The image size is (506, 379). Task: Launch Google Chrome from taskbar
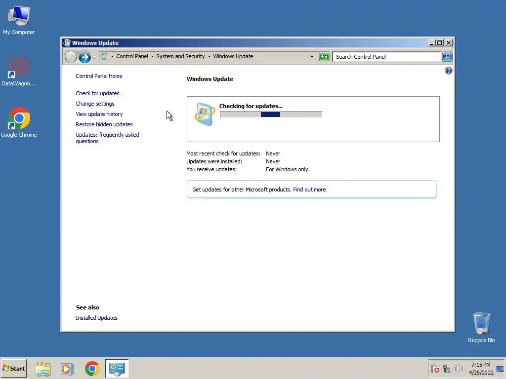tap(92, 369)
